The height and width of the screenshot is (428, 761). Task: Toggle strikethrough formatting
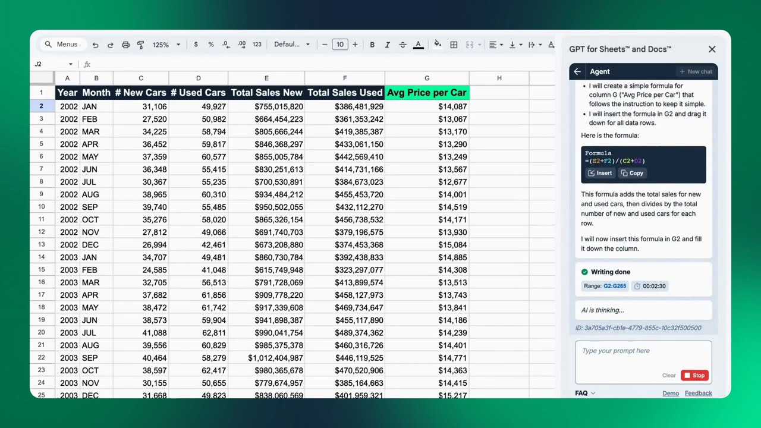pos(403,45)
